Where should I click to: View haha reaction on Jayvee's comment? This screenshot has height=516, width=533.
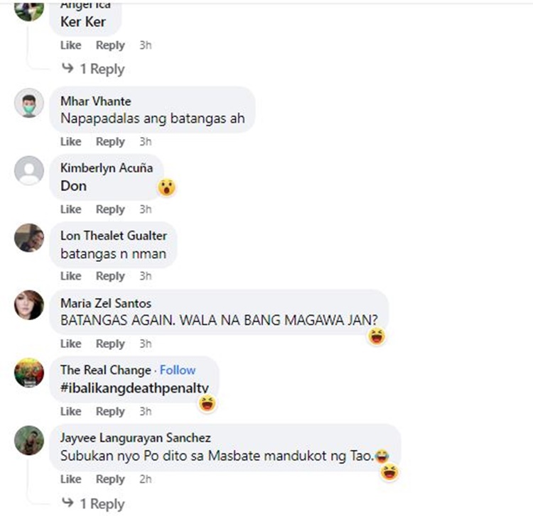(x=389, y=472)
